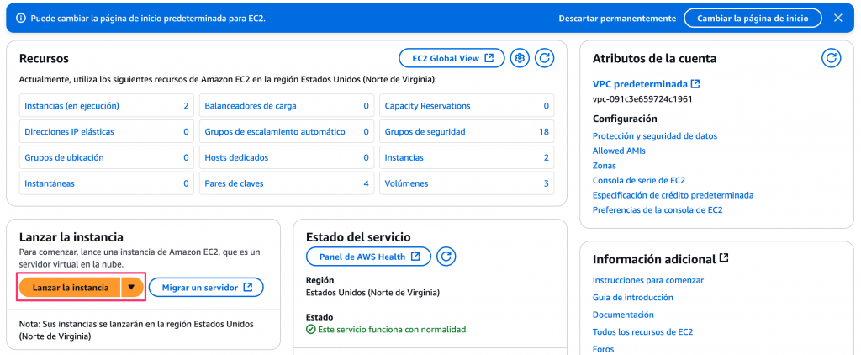This screenshot has height=355, width=861.
Task: Refresh the Recursos panel
Action: coord(545,58)
